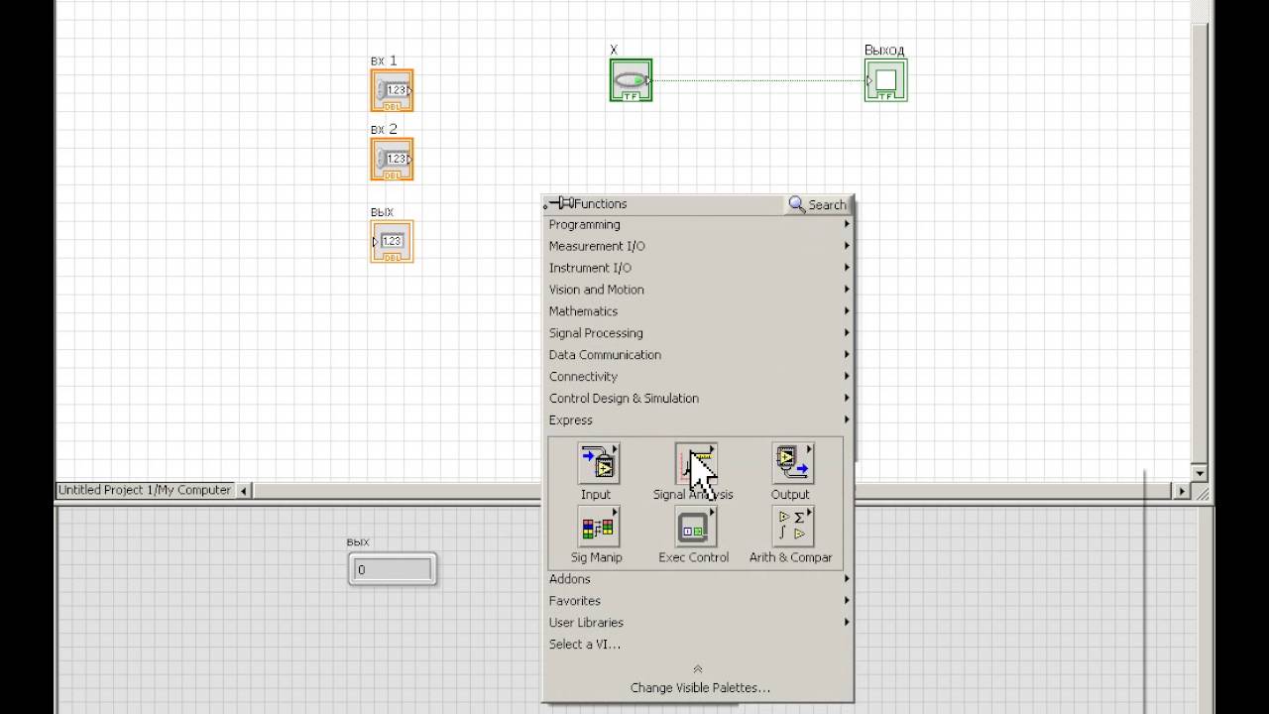Collapse palette using double-chevron arrow
1269x714 pixels.
(698, 668)
